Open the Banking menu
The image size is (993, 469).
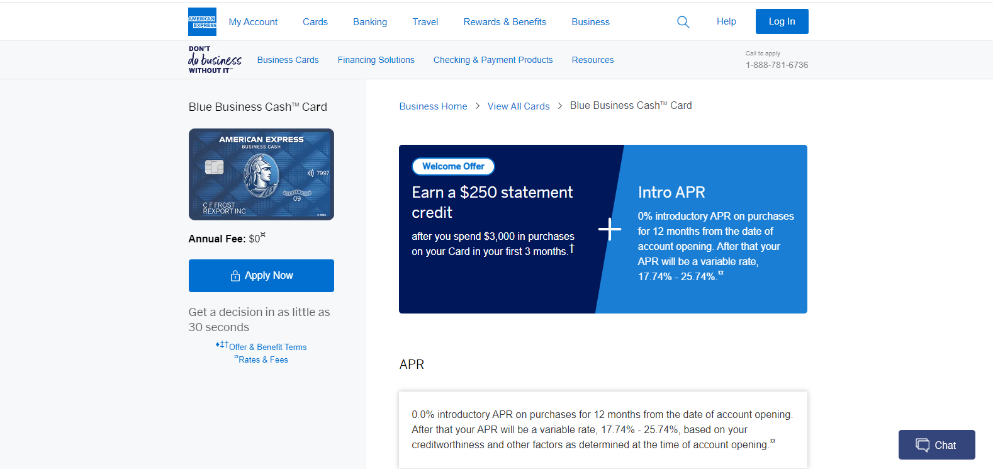(370, 22)
